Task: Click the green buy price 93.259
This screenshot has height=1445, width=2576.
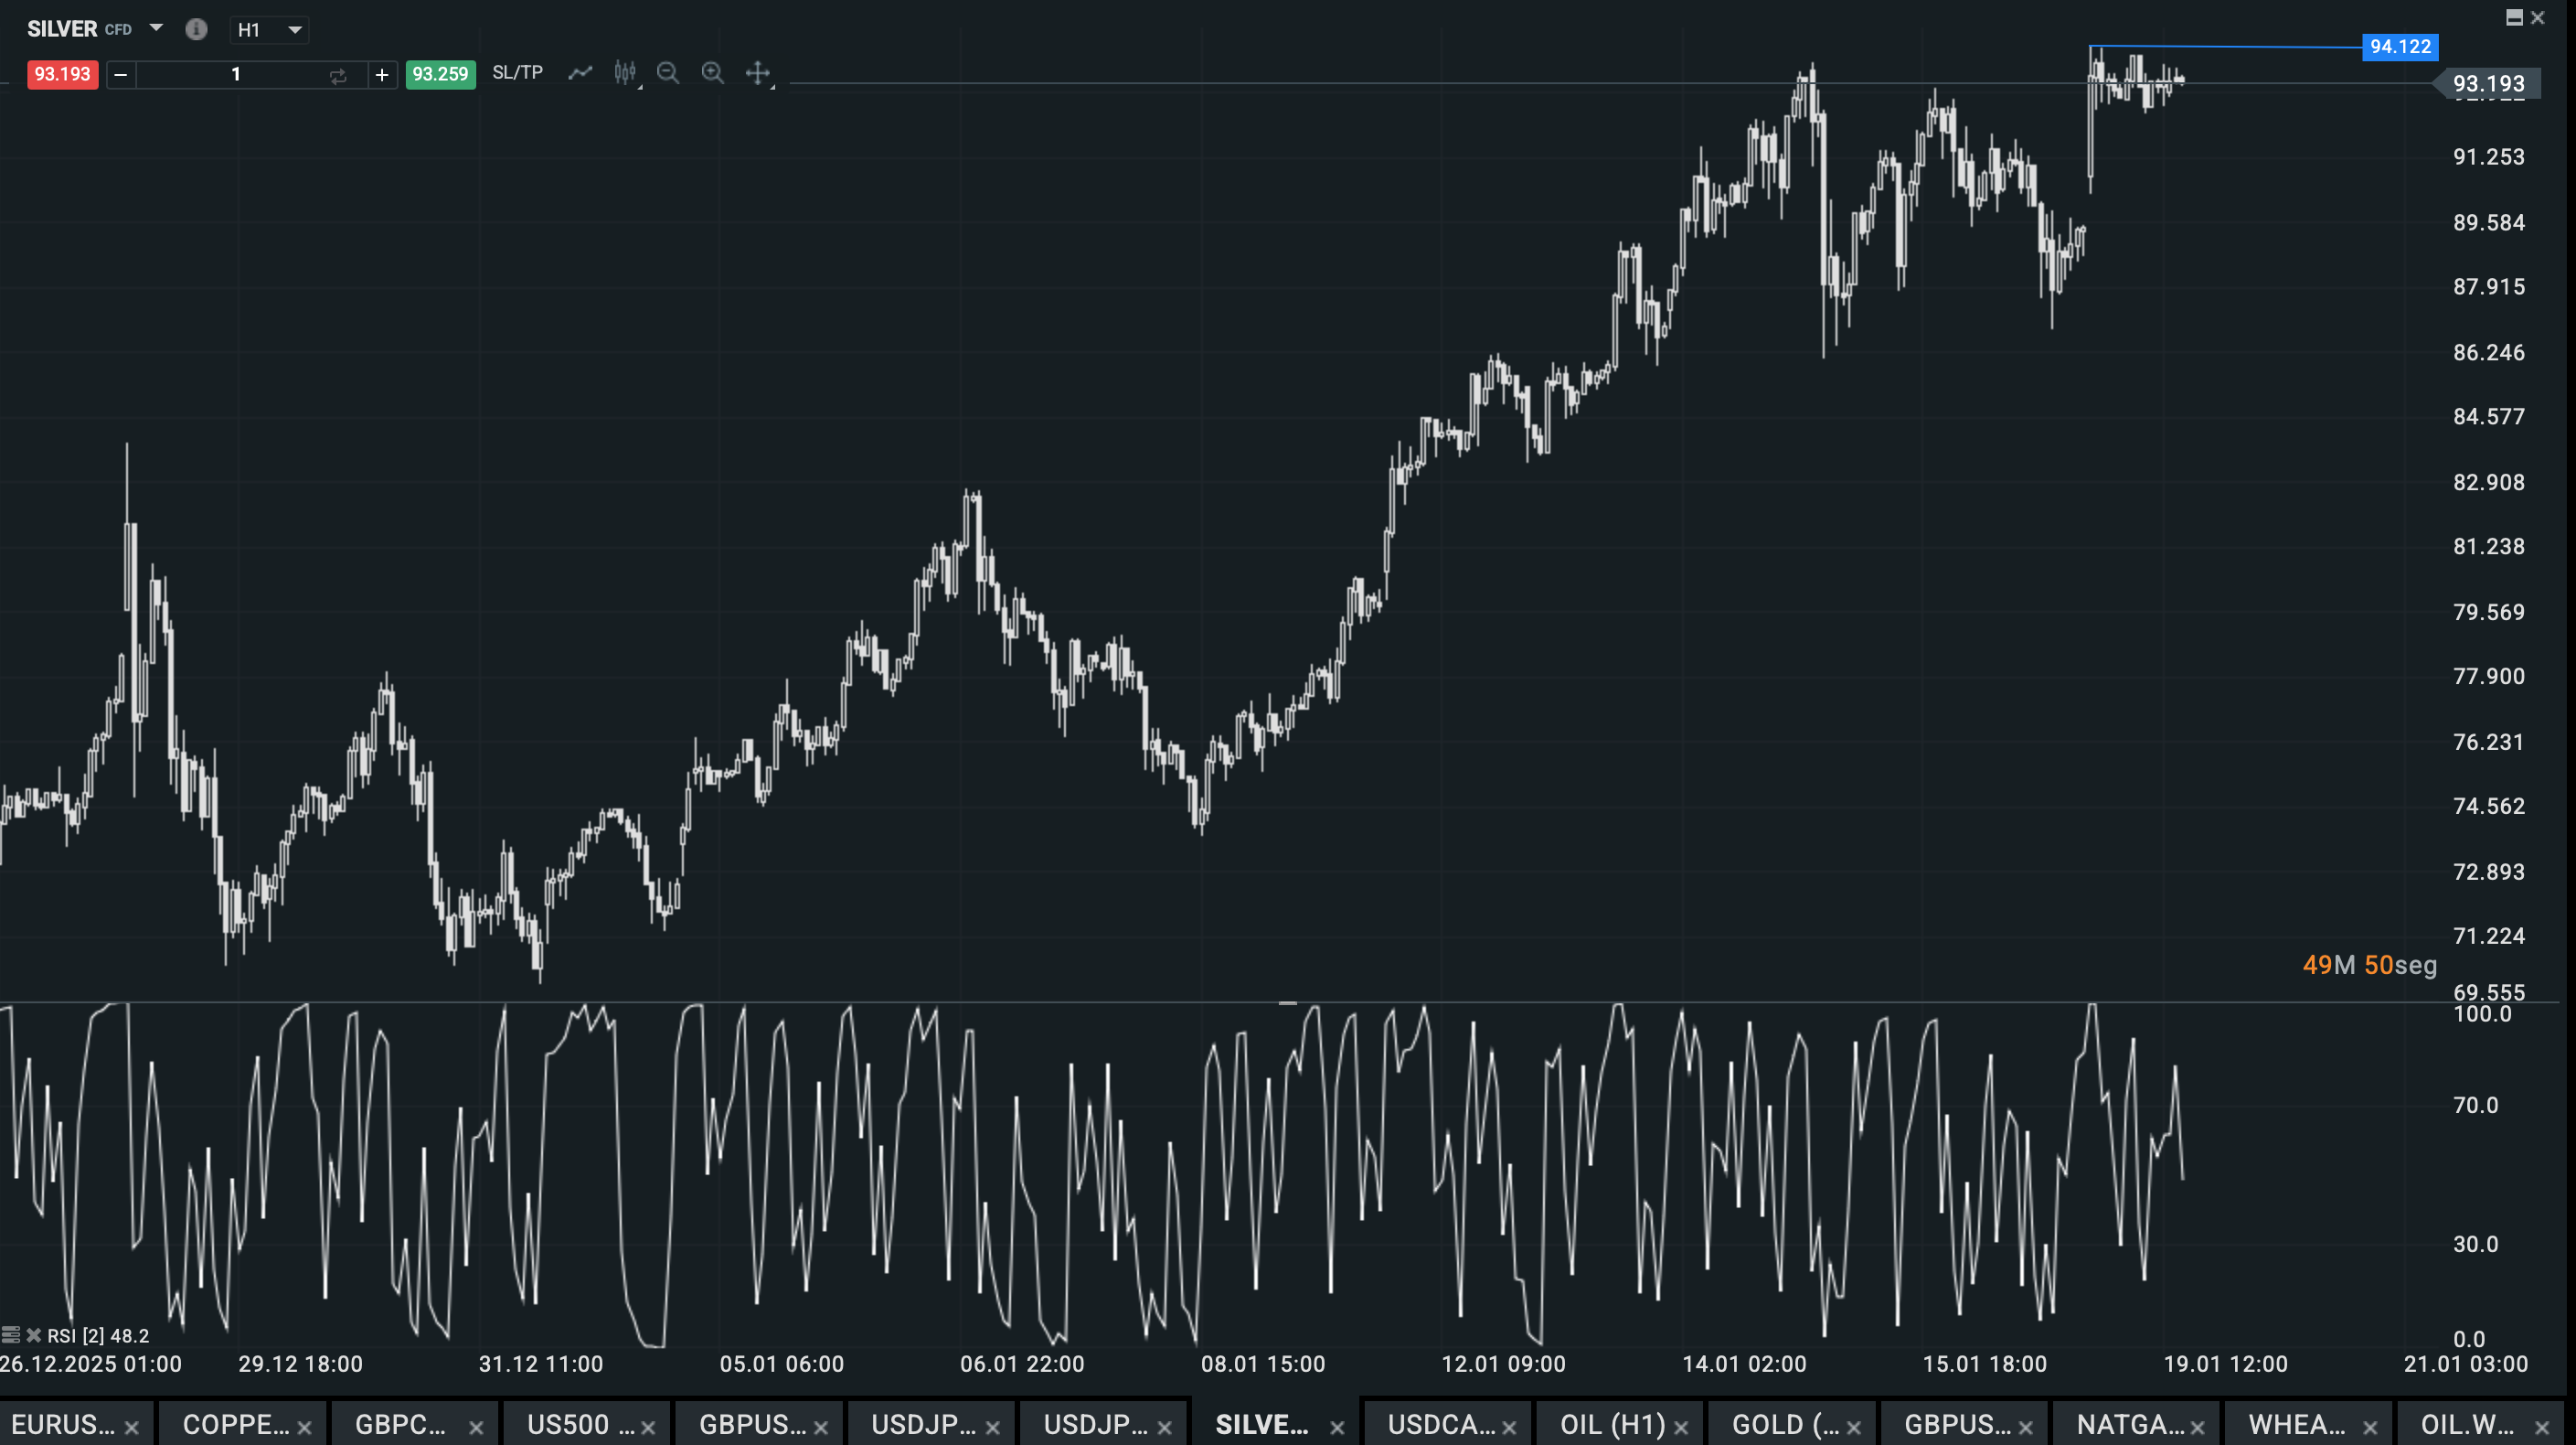Action: tap(440, 74)
